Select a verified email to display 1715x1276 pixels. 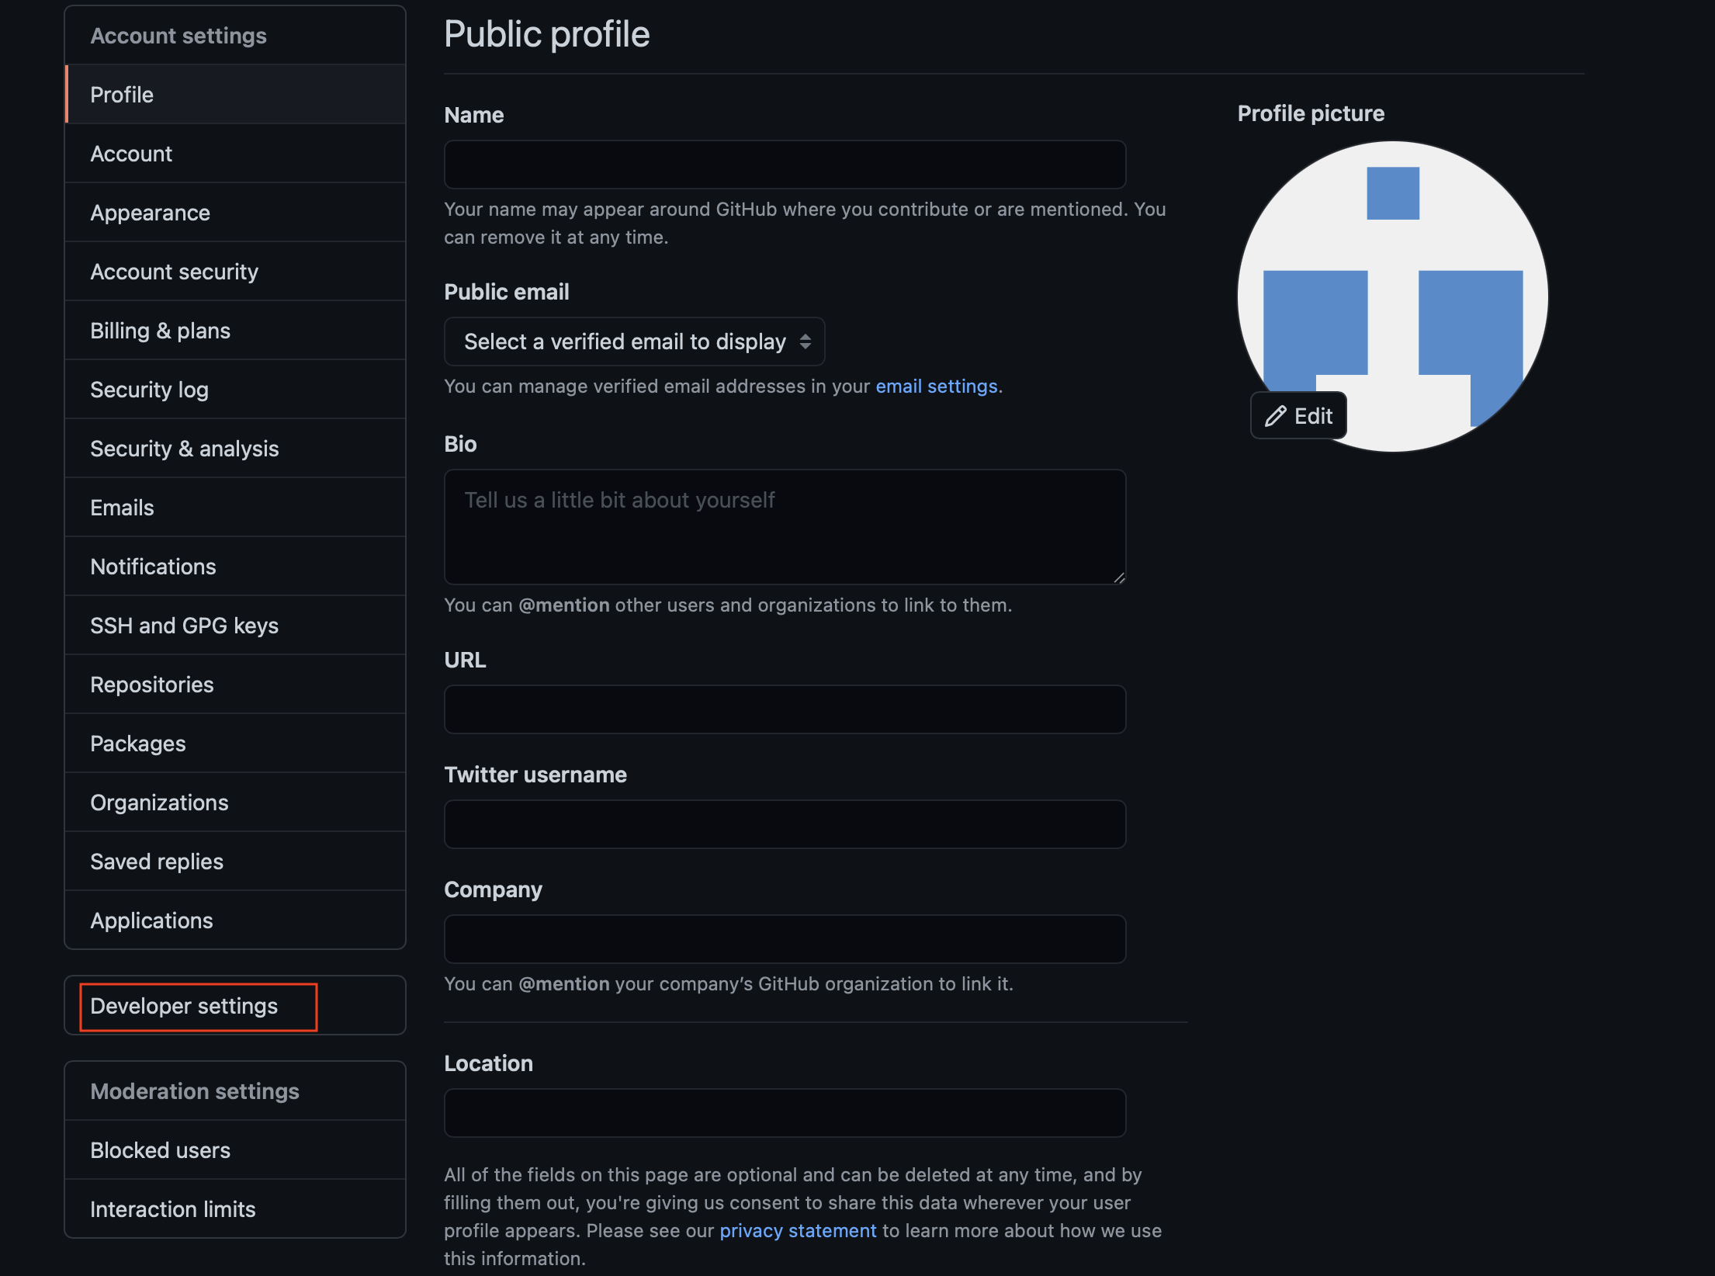(634, 342)
